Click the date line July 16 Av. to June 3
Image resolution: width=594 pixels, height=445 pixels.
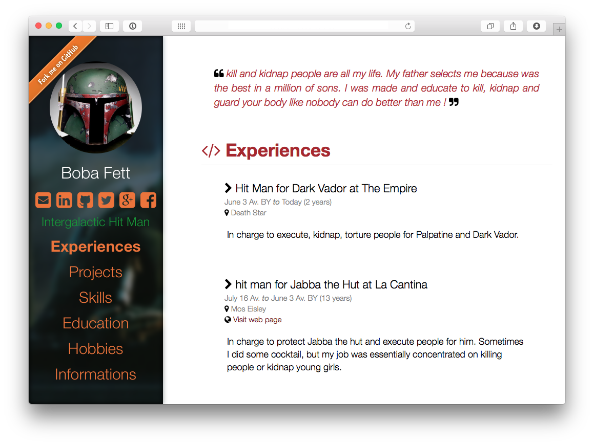[288, 298]
